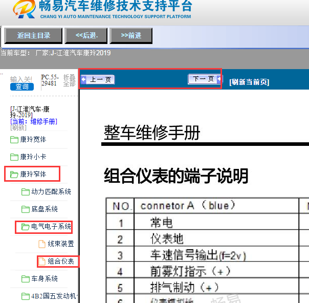
Task: Go back with the <<后退 button
Action: click(86, 36)
